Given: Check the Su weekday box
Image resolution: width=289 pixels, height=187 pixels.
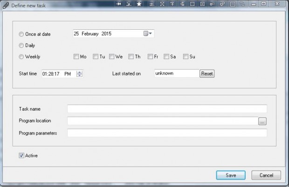Looking at the screenshot, I should coord(186,56).
